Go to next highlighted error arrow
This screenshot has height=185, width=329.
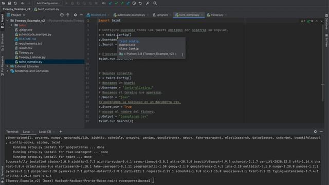pyautogui.click(x=321, y=21)
